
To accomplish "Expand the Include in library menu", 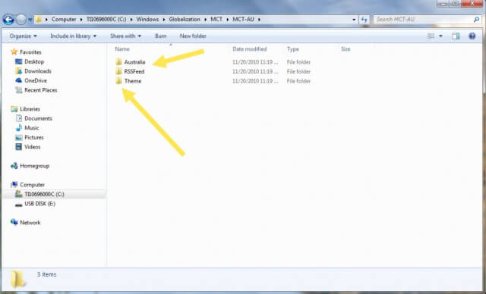I will [74, 36].
